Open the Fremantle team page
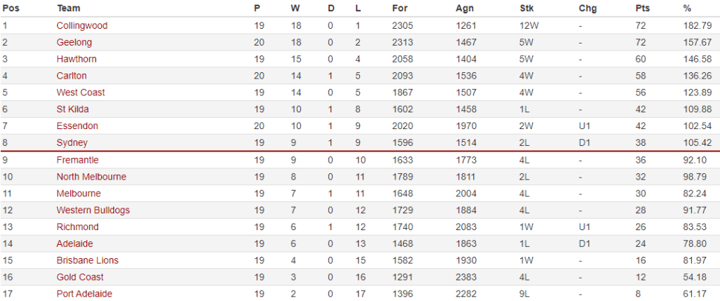This screenshot has width=720, height=301. (77, 160)
